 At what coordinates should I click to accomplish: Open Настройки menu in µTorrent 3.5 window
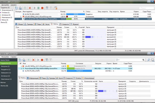[x=5, y=57]
